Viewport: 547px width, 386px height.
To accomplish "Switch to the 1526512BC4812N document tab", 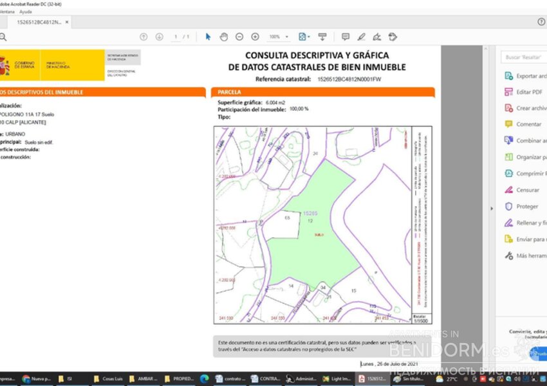I will point(39,22).
